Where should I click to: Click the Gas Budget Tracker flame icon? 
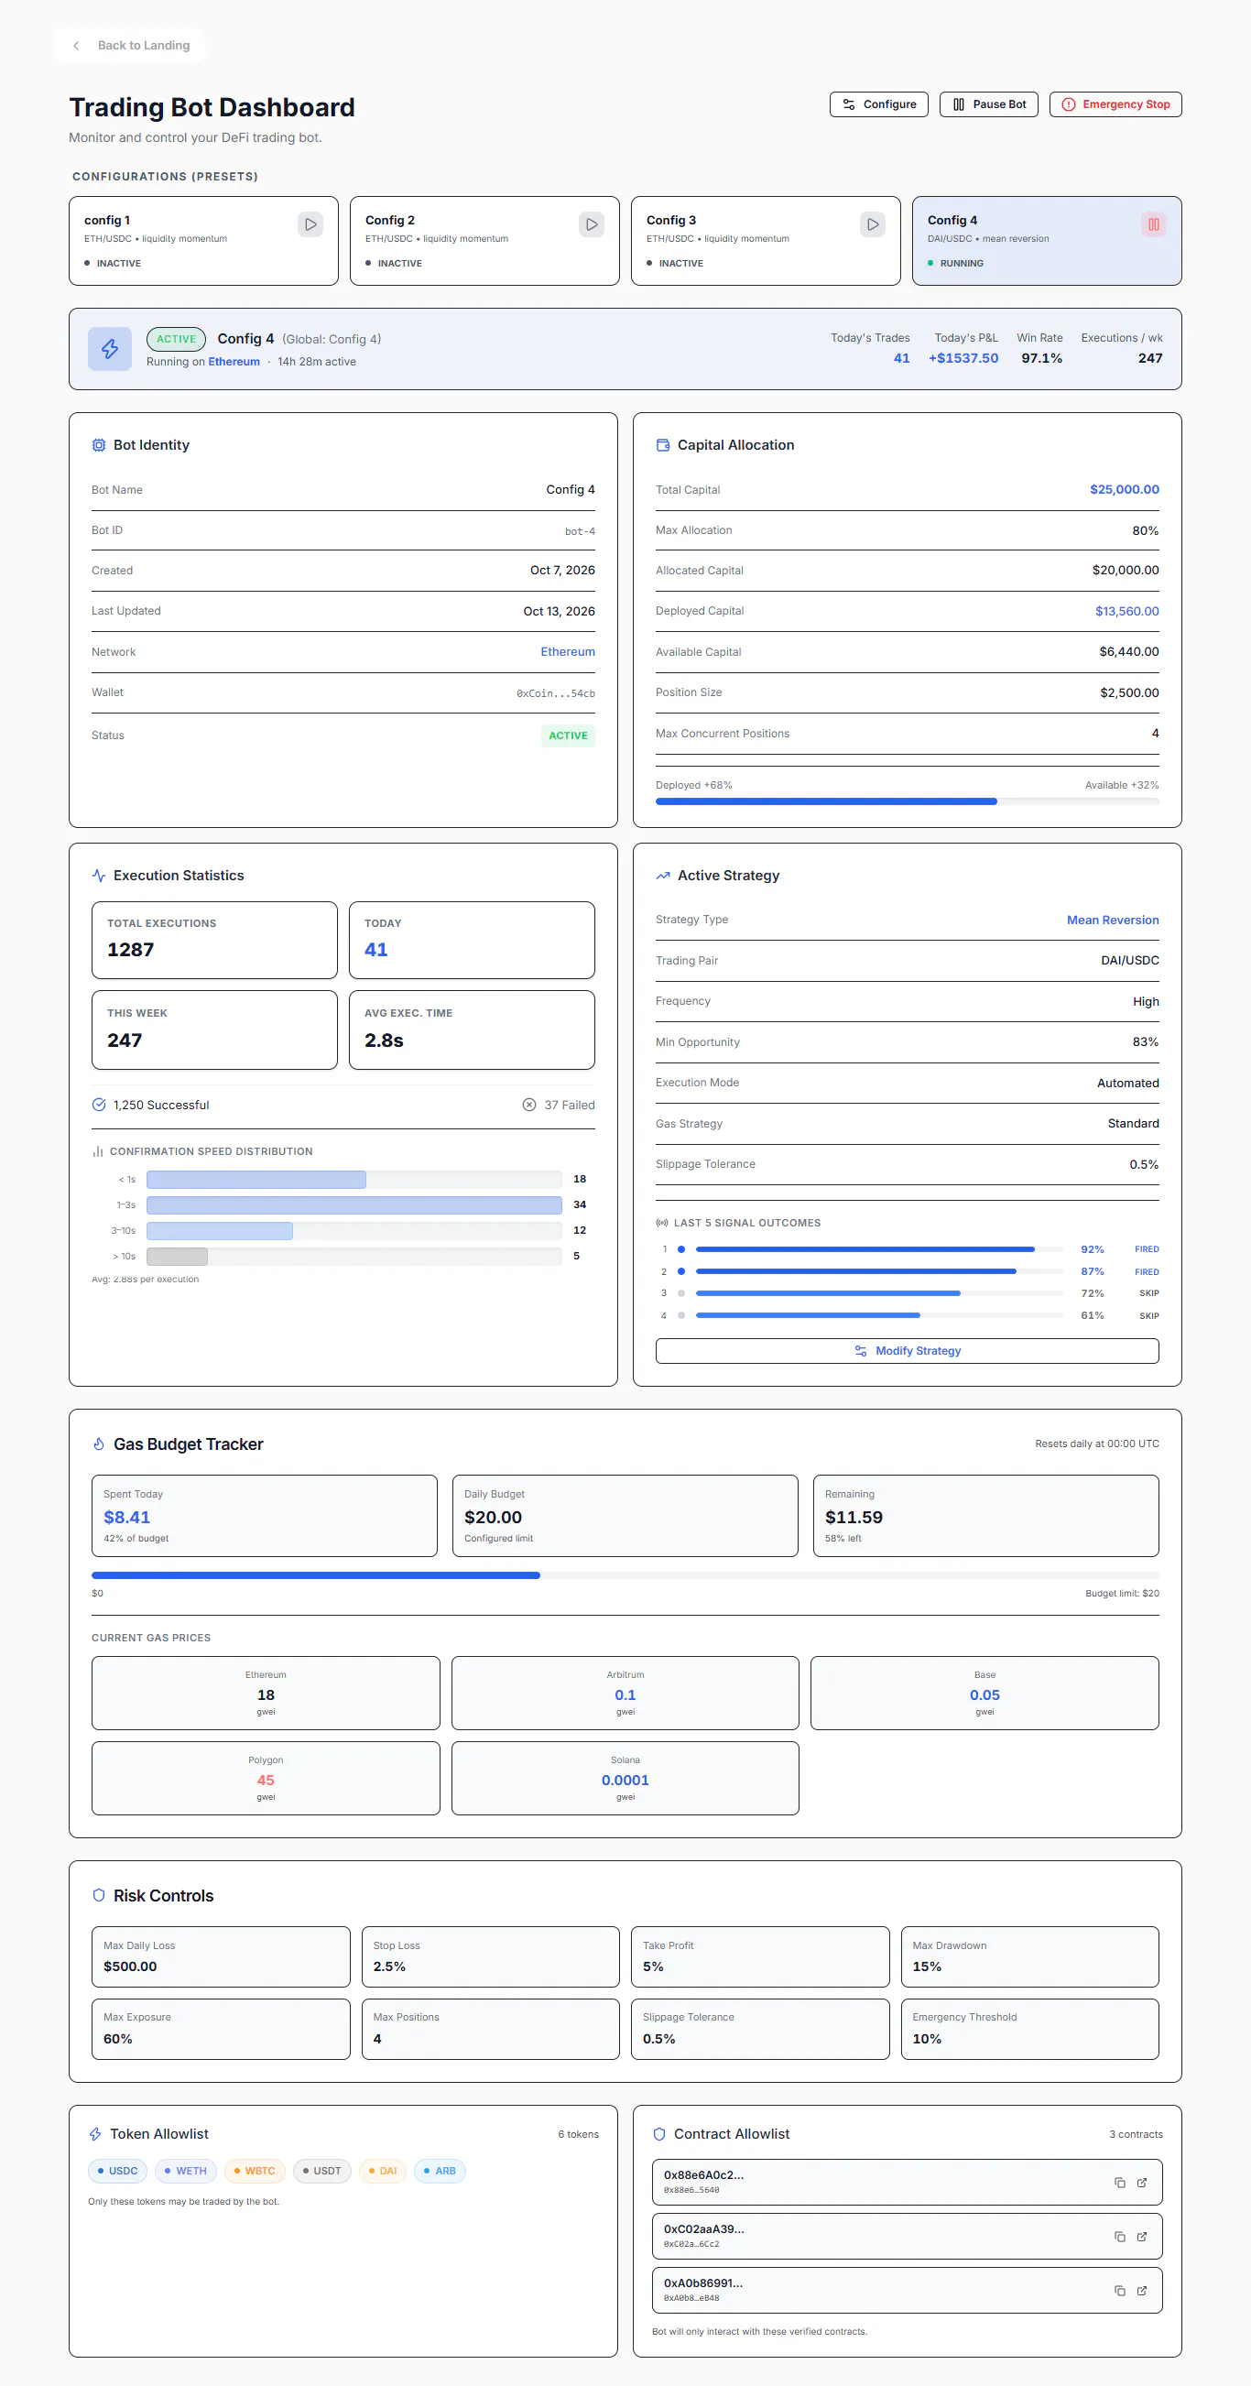point(99,1444)
